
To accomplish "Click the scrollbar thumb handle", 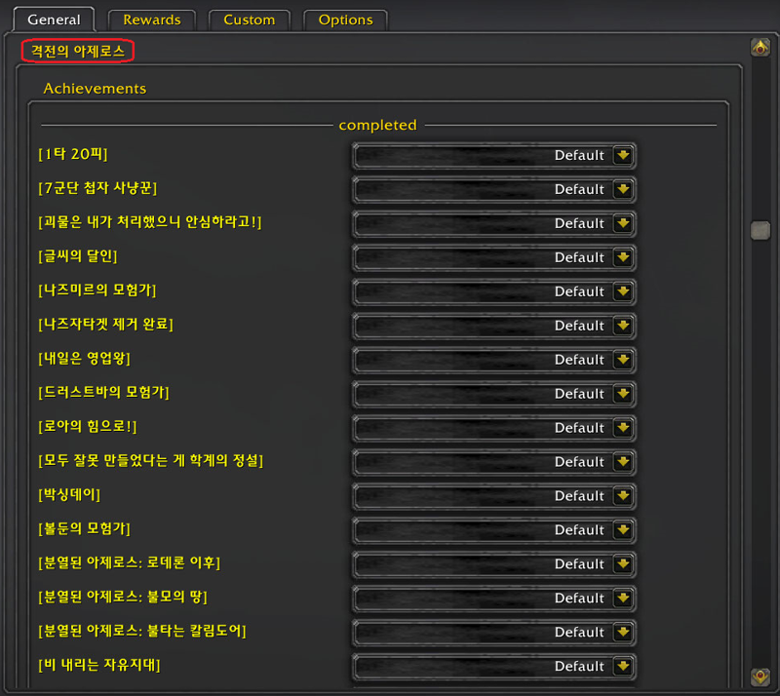I will pyautogui.click(x=760, y=230).
